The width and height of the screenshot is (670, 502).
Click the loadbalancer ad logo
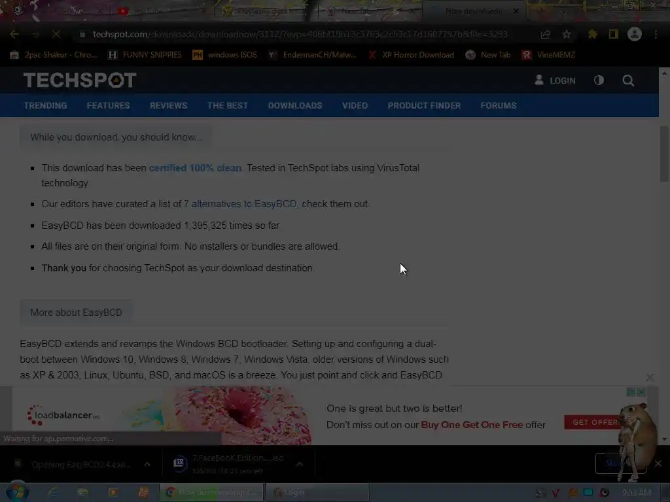(x=63, y=415)
